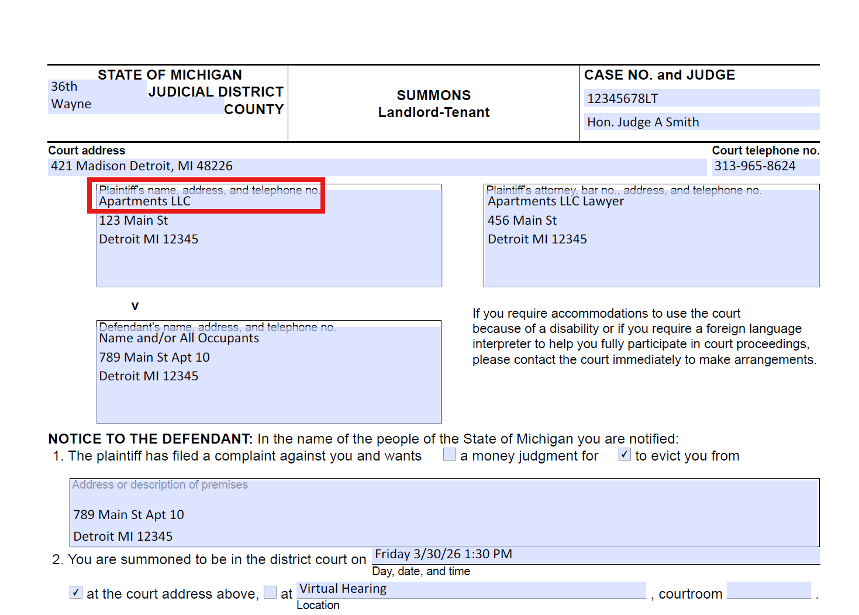The width and height of the screenshot is (859, 615).
Task: Click plaintiff name line Apartments LLC
Action: [145, 201]
